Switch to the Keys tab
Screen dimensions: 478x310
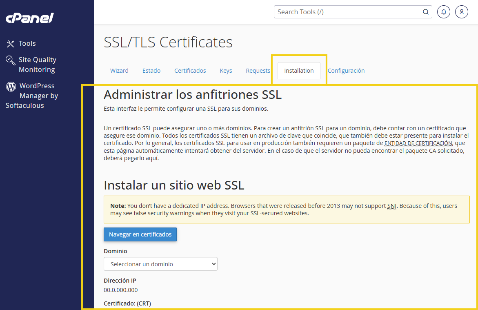coord(226,71)
